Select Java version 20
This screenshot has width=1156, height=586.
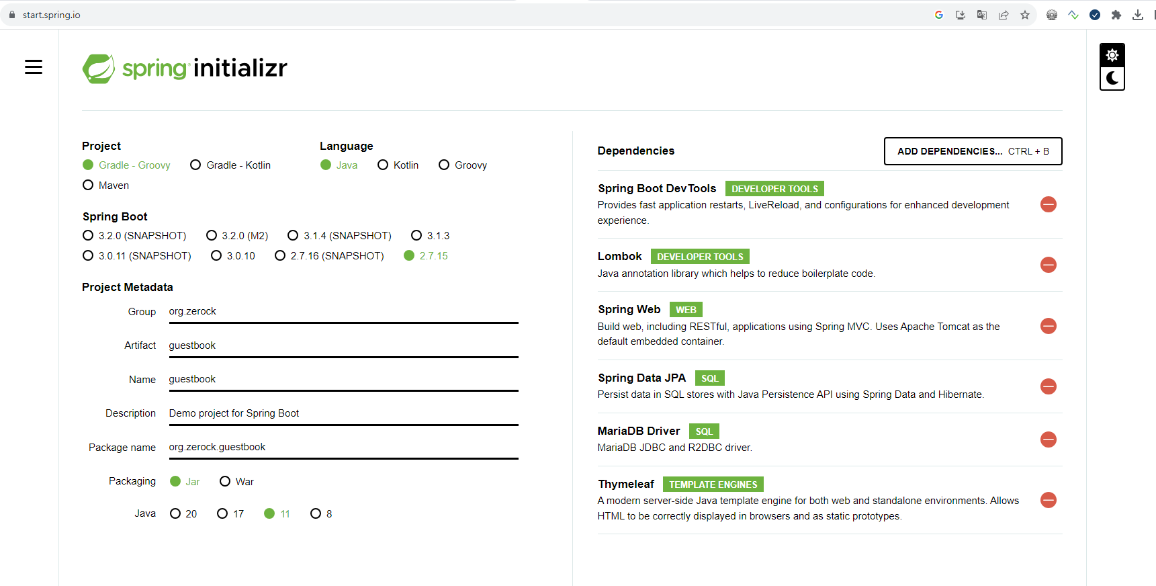[183, 514]
